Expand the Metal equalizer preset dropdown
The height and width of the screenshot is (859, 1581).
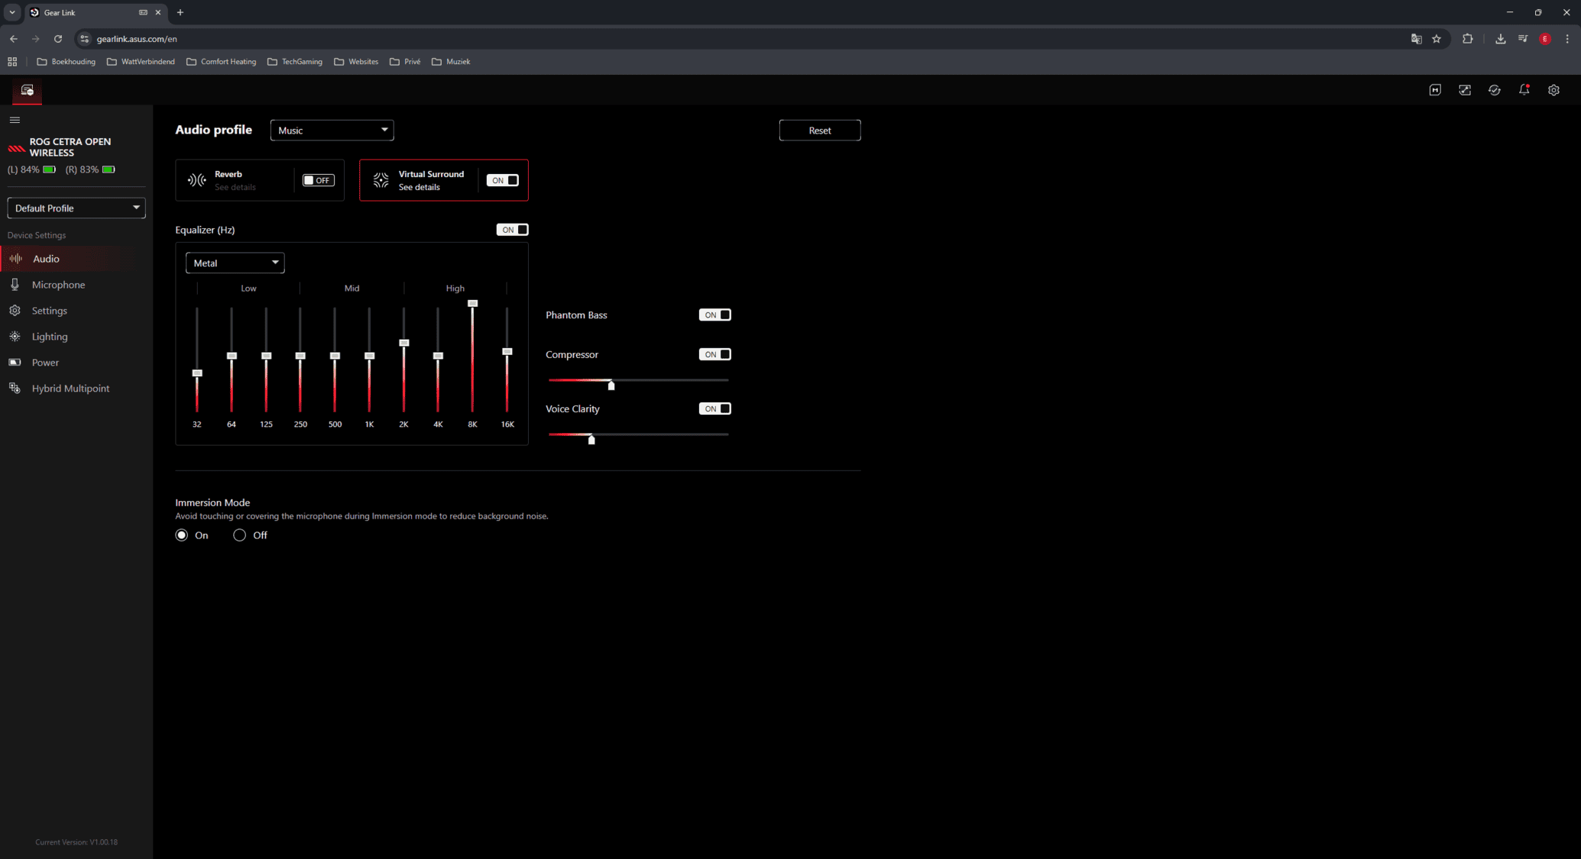[x=235, y=263]
